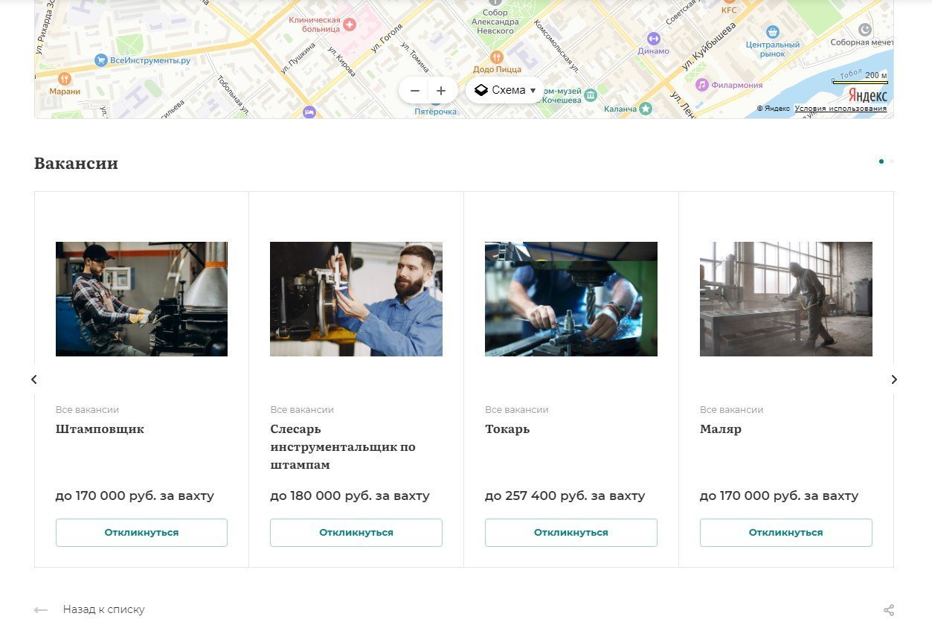932x625 pixels.
Task: Zoom in the map with plus button
Action: click(441, 91)
